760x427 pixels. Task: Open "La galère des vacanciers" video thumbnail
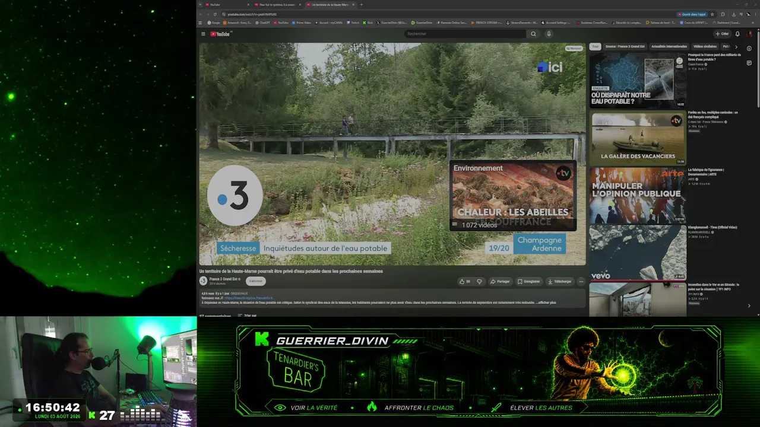click(638, 138)
